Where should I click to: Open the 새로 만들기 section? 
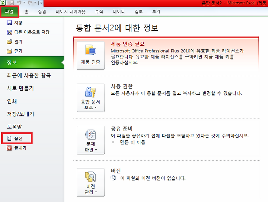pyautogui.click(x=20, y=88)
